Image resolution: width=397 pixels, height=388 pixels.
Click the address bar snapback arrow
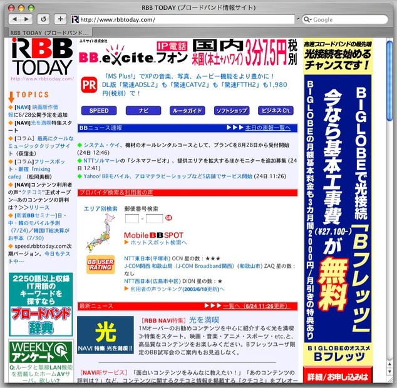(298, 19)
